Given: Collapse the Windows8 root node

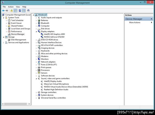Looking at the screenshot, I should pyautogui.click(x=33, y=15).
